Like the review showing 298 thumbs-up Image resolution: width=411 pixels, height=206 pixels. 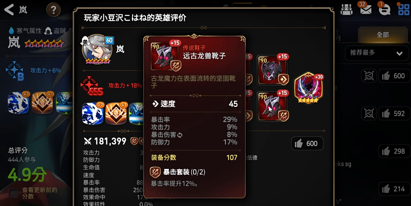tap(394, 151)
